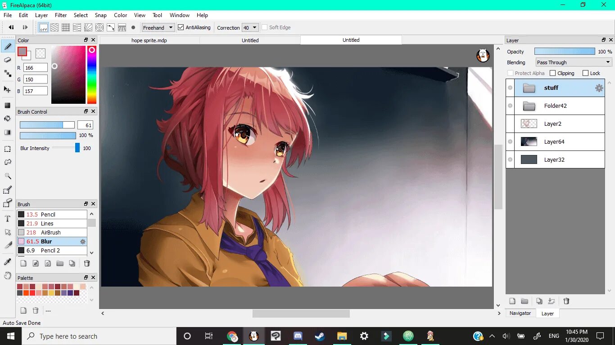The height and width of the screenshot is (345, 615).
Task: Select the Gradient tool
Action: pyautogui.click(x=8, y=133)
